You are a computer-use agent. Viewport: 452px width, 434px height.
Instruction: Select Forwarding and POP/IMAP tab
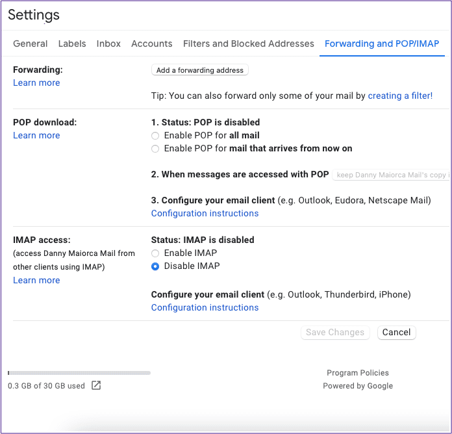[x=382, y=44]
